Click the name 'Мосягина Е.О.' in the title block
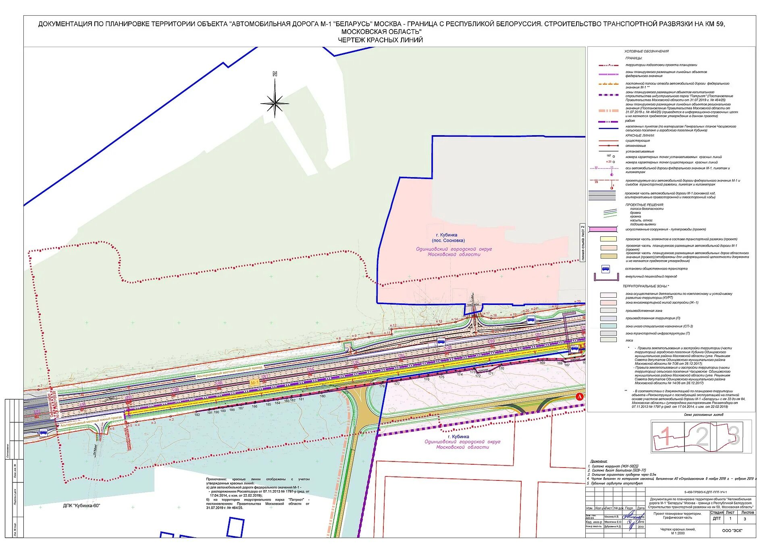The height and width of the screenshot is (547, 774). [x=613, y=522]
